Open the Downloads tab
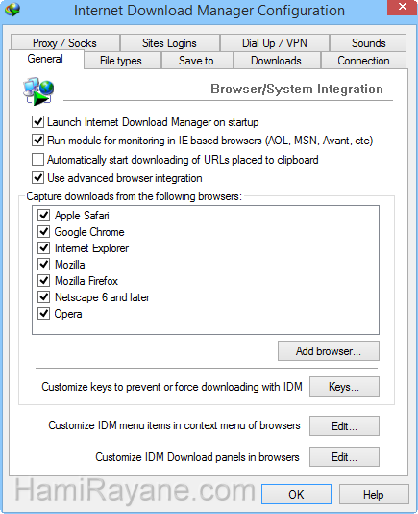The height and width of the screenshot is (514, 418). (277, 61)
